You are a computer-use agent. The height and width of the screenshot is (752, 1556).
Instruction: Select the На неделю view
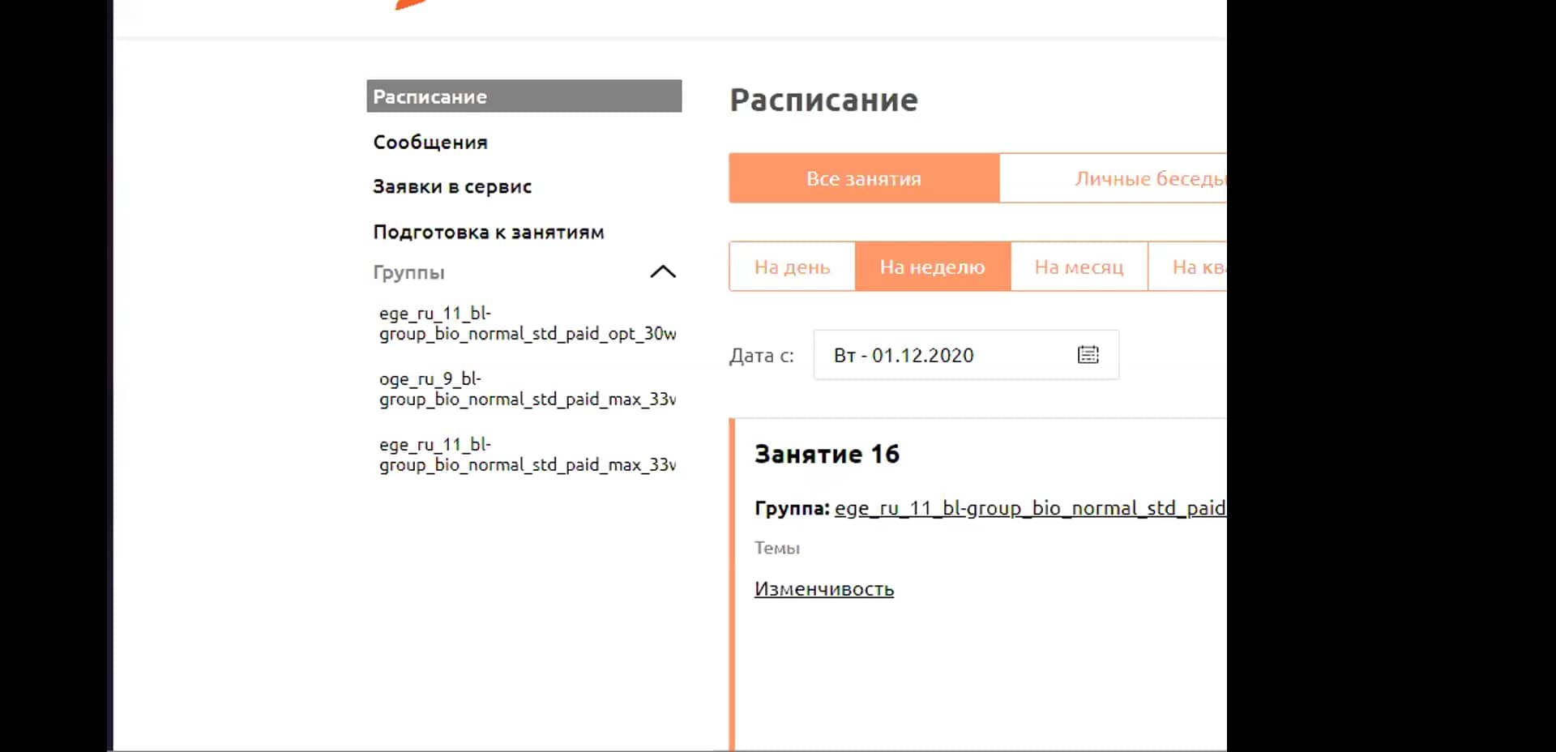tap(932, 267)
